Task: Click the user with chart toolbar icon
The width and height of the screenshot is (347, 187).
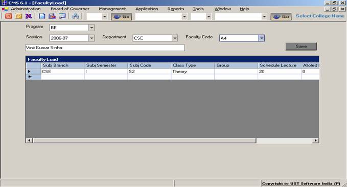Action: click(52, 16)
